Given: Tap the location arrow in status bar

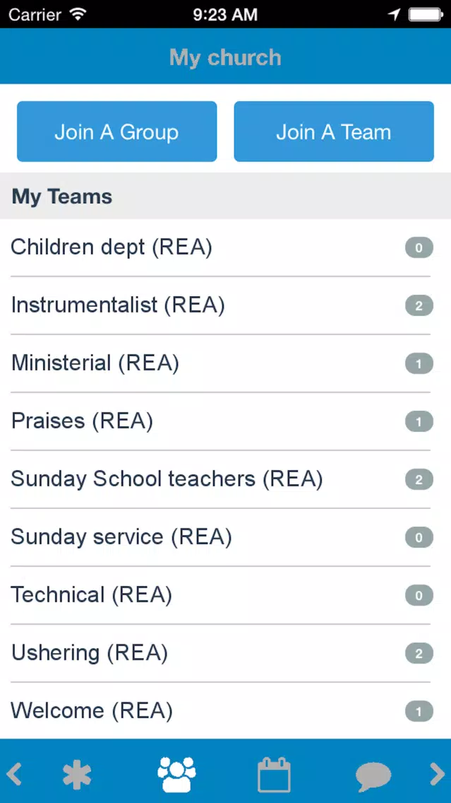Looking at the screenshot, I should tap(394, 14).
